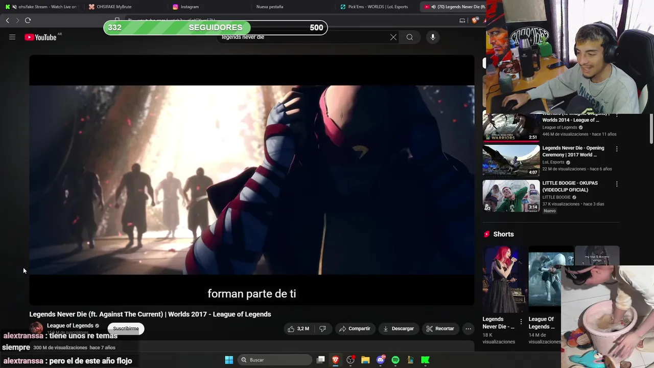Open the three-dot more actions button under the video
The height and width of the screenshot is (368, 654).
(468, 329)
